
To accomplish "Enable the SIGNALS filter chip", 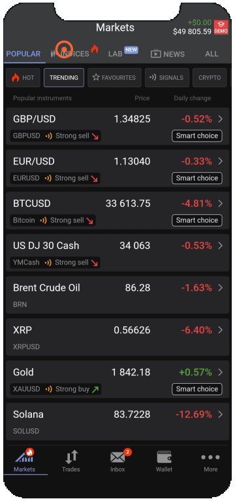I will [167, 78].
